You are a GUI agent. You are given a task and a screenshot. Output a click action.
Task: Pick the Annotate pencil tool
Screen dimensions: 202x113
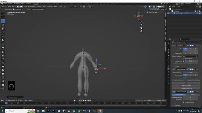(x=3, y=36)
